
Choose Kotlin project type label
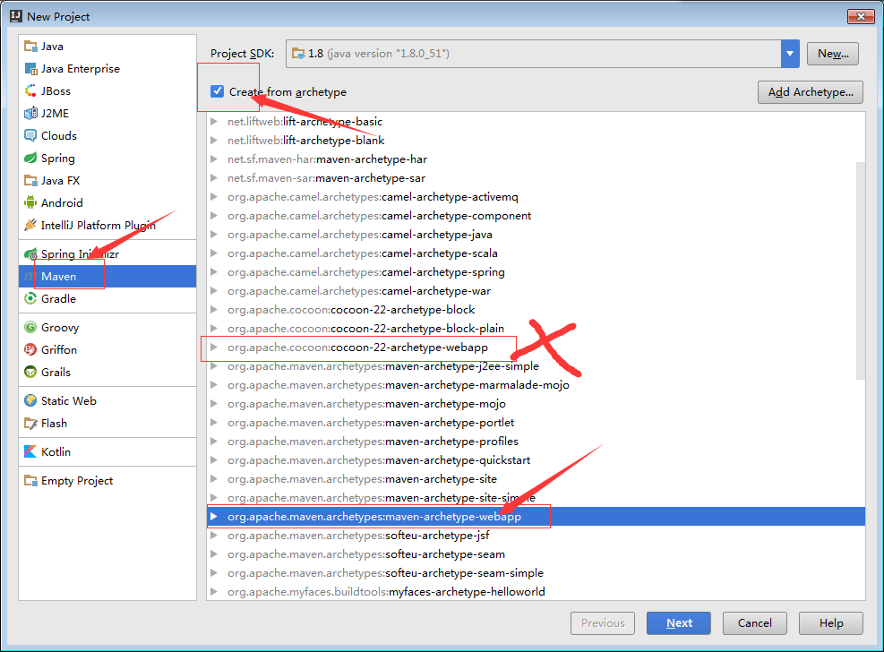(56, 452)
